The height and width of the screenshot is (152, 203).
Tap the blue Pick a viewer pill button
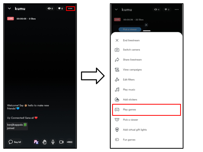click(x=130, y=29)
